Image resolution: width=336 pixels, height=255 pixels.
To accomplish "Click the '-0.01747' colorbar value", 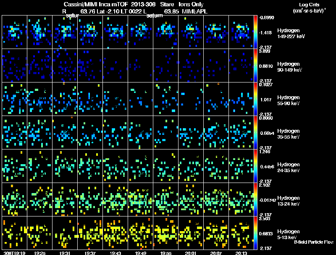I will 268,200.
